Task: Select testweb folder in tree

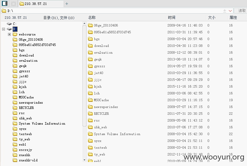Action: (x=25, y=134)
